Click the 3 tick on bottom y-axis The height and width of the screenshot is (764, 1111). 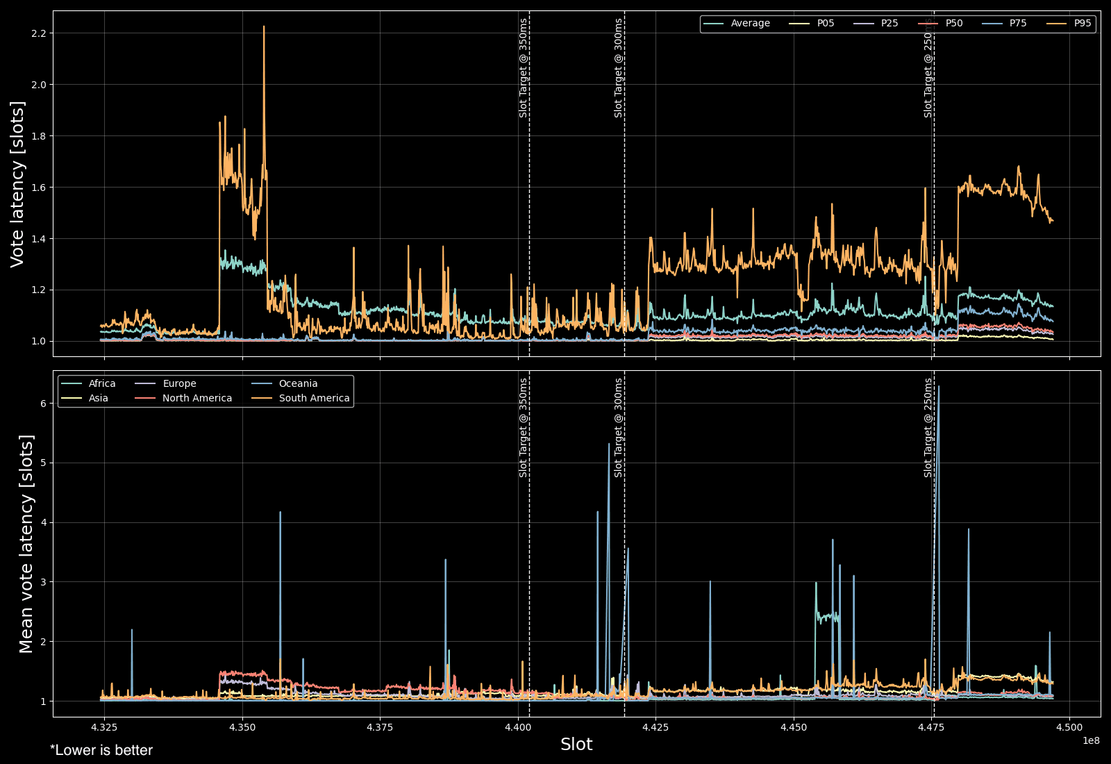[x=43, y=582]
